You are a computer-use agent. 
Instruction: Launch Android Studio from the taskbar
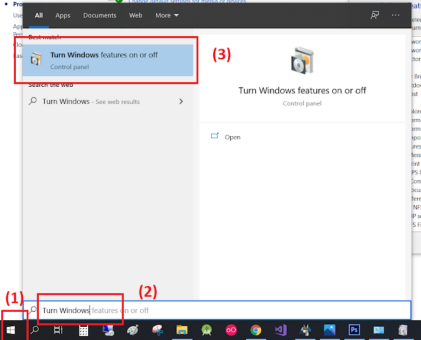[x=207, y=330]
